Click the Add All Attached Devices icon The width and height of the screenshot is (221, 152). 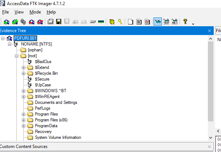15,22
